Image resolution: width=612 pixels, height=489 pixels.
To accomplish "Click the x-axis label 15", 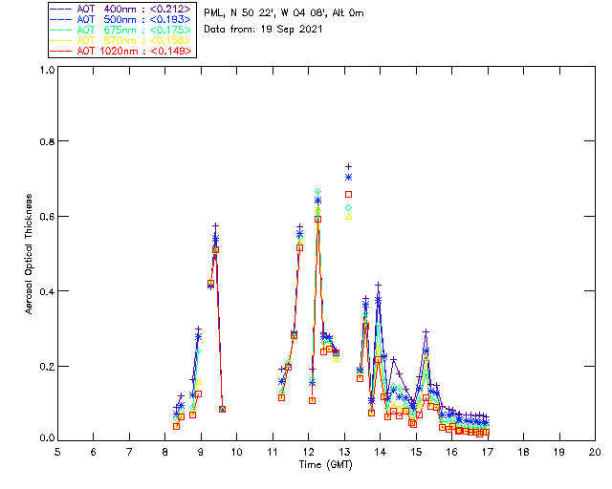I will pyautogui.click(x=416, y=452).
